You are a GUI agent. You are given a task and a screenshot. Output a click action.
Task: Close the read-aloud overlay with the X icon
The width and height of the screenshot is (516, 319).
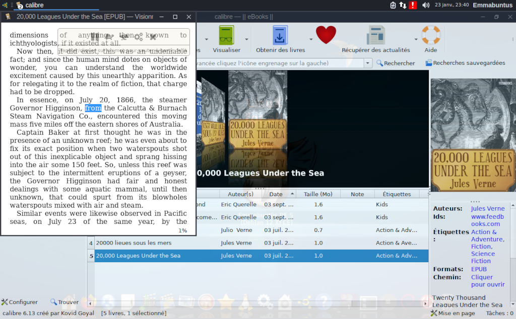coord(153,36)
